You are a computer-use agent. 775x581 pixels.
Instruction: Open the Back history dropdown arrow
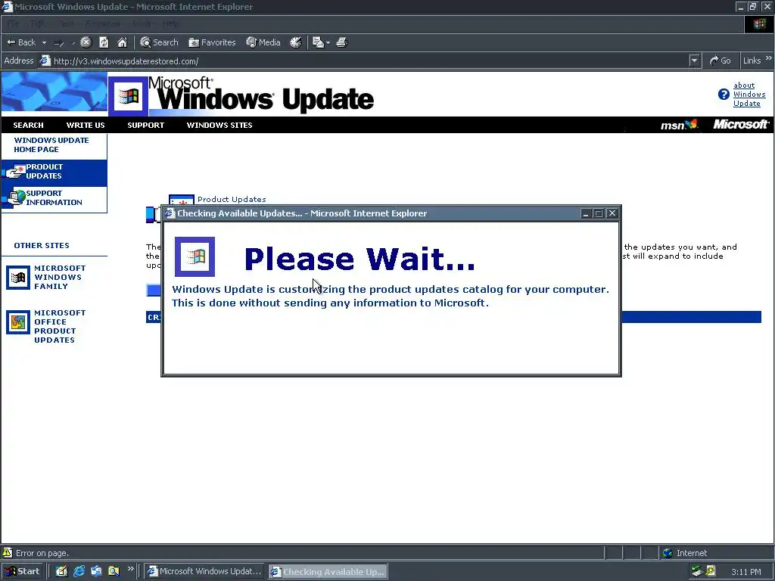(44, 42)
